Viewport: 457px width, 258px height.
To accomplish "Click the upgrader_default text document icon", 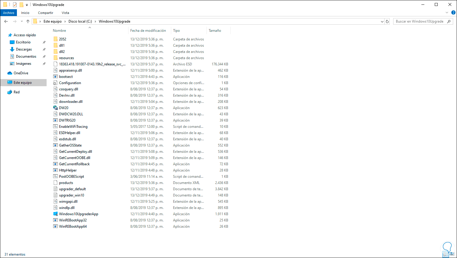I will (x=55, y=189).
